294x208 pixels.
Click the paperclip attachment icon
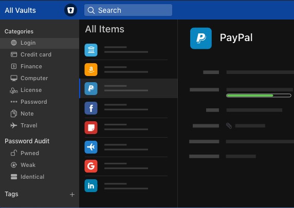click(229, 125)
